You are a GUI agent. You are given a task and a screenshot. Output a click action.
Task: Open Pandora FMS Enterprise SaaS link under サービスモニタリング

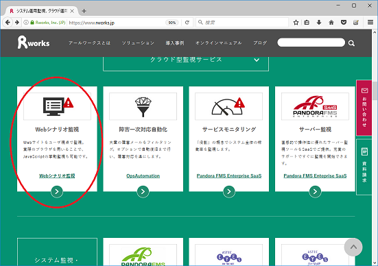pyautogui.click(x=229, y=176)
